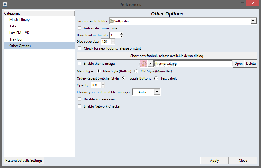Go to the Tabs category
261x168 pixels.
(x=39, y=26)
